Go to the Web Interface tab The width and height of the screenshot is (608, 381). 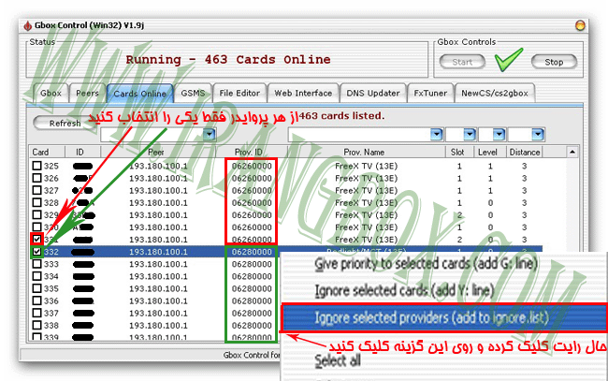pyautogui.click(x=303, y=93)
